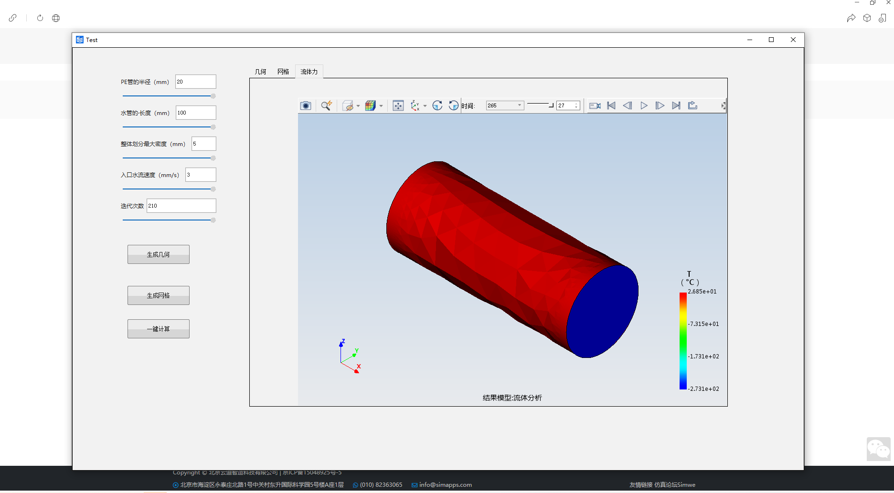The image size is (894, 493).
Task: Click the PE管的半径 slider handle
Action: [213, 96]
